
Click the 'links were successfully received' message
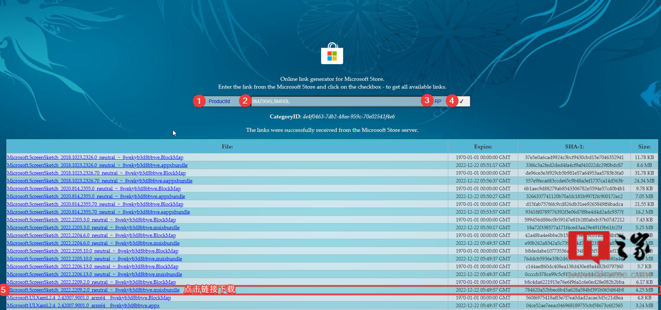click(x=332, y=130)
